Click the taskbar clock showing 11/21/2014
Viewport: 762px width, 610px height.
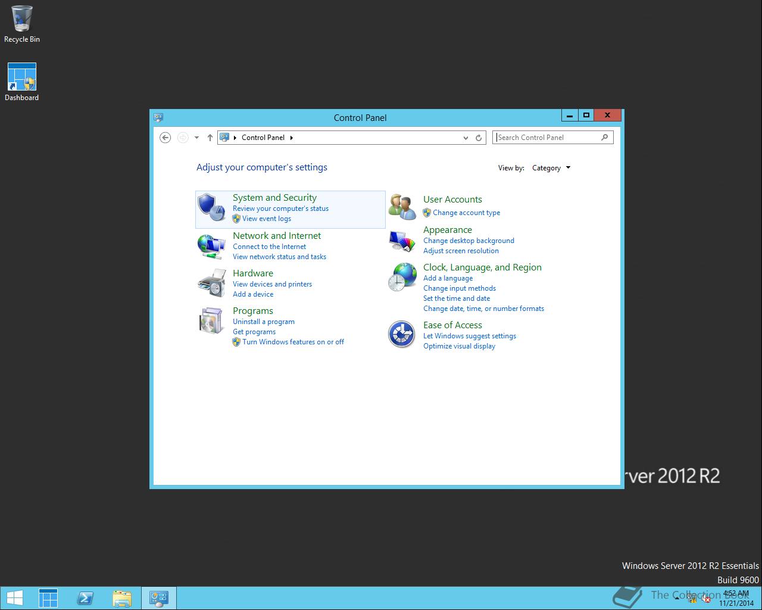pyautogui.click(x=736, y=598)
